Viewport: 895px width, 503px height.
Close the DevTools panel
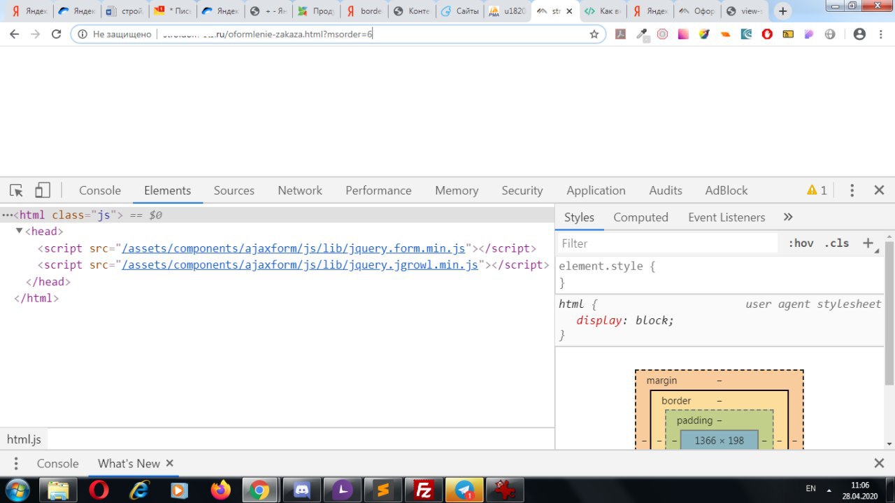pyautogui.click(x=880, y=190)
